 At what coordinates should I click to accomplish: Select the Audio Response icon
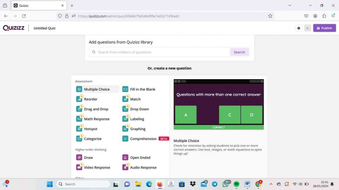point(125,167)
